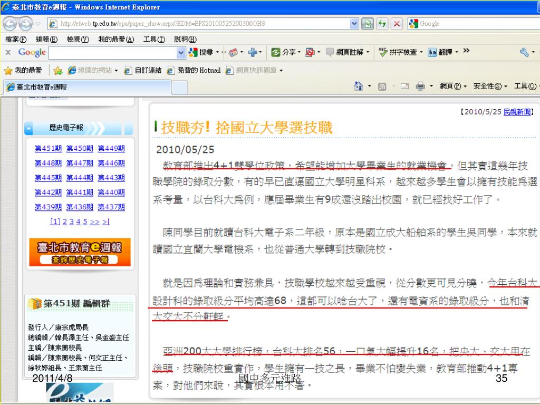Expand the Google Toolbar search box dropdown
Screen dimensions: 540x405
pos(181,53)
